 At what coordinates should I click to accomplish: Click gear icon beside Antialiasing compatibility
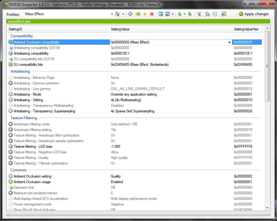click(11, 53)
